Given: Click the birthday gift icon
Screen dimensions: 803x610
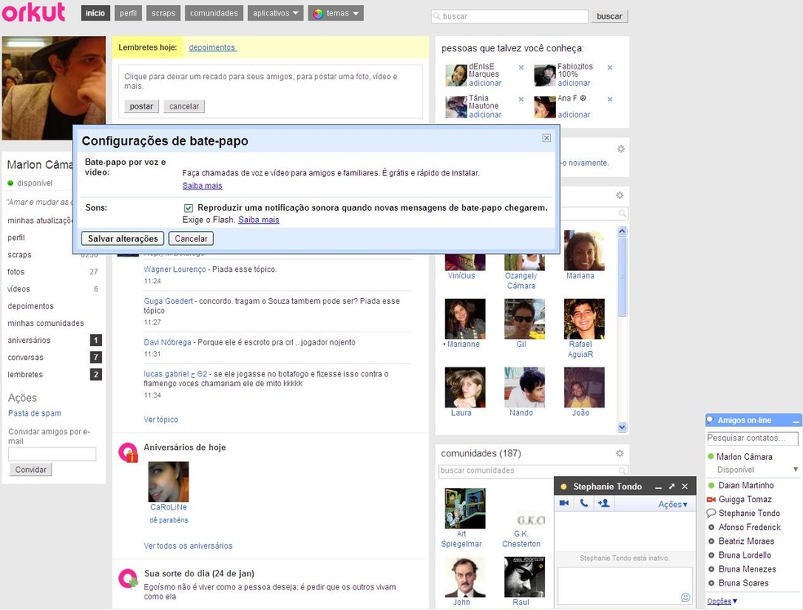Looking at the screenshot, I should 128,452.
